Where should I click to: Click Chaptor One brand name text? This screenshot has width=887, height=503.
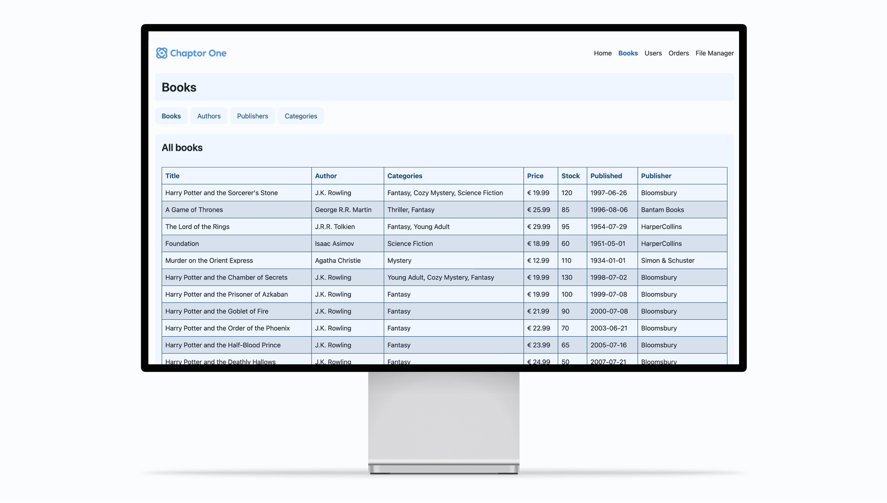click(x=198, y=53)
